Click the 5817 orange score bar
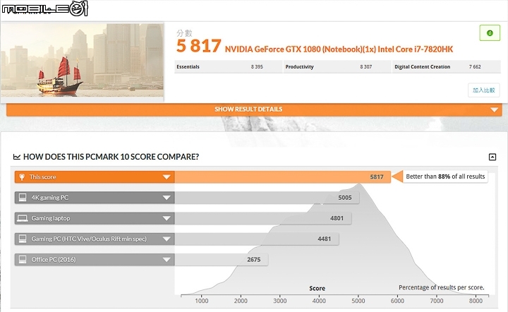The height and width of the screenshot is (312, 508). coord(282,177)
